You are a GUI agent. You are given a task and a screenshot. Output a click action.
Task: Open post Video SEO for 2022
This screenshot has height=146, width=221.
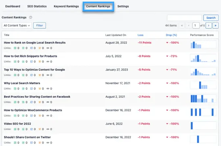click(17, 124)
